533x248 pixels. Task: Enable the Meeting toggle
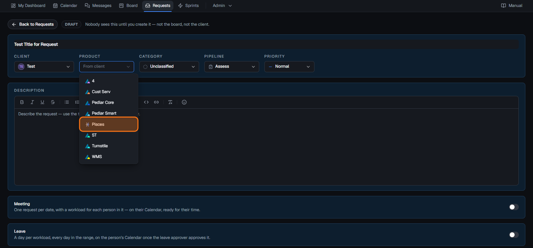(514, 207)
